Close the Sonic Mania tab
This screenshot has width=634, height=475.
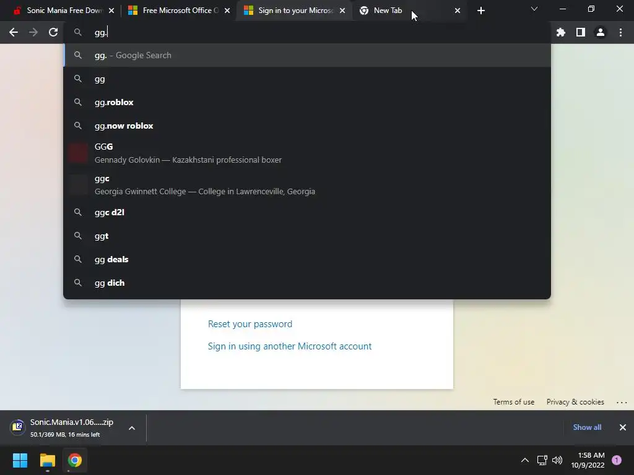tap(111, 11)
